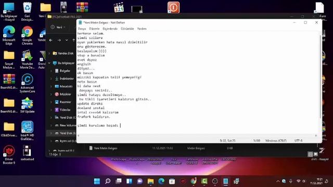Open Sosyal Medya folder on desktop
The image size is (333, 187).
(9, 59)
